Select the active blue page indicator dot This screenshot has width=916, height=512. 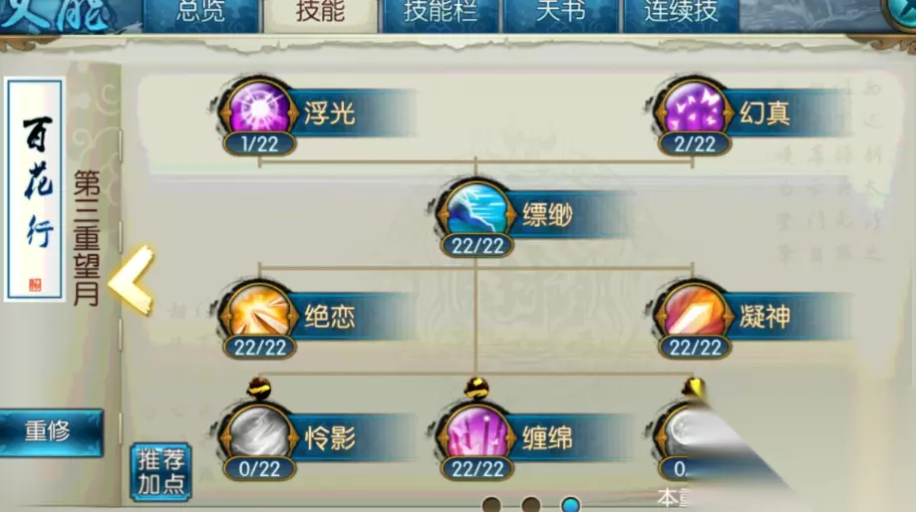570,504
